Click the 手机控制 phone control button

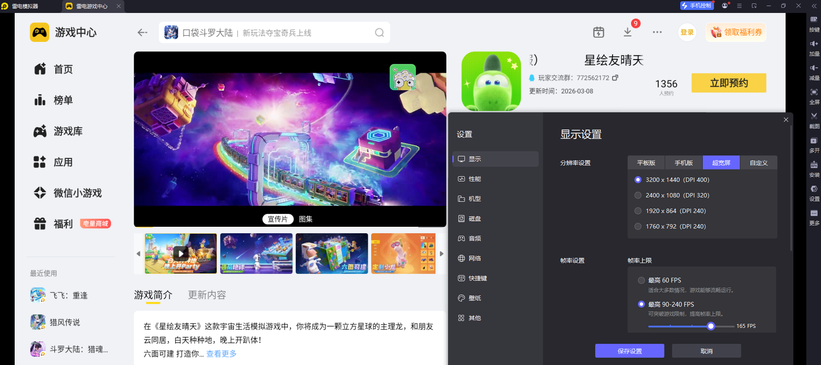point(696,6)
